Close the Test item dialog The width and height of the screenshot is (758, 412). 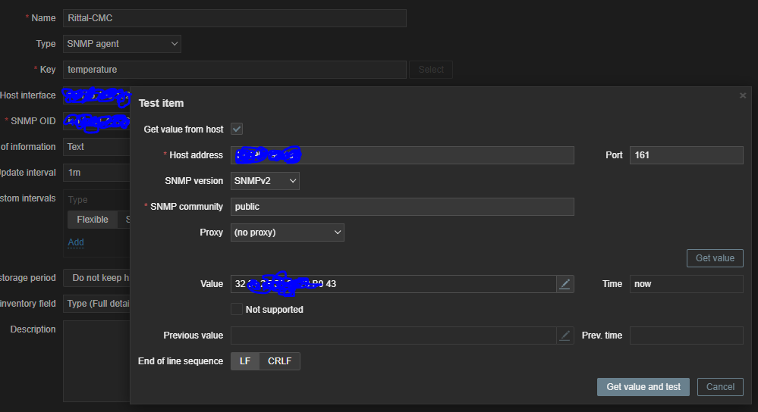click(x=743, y=95)
